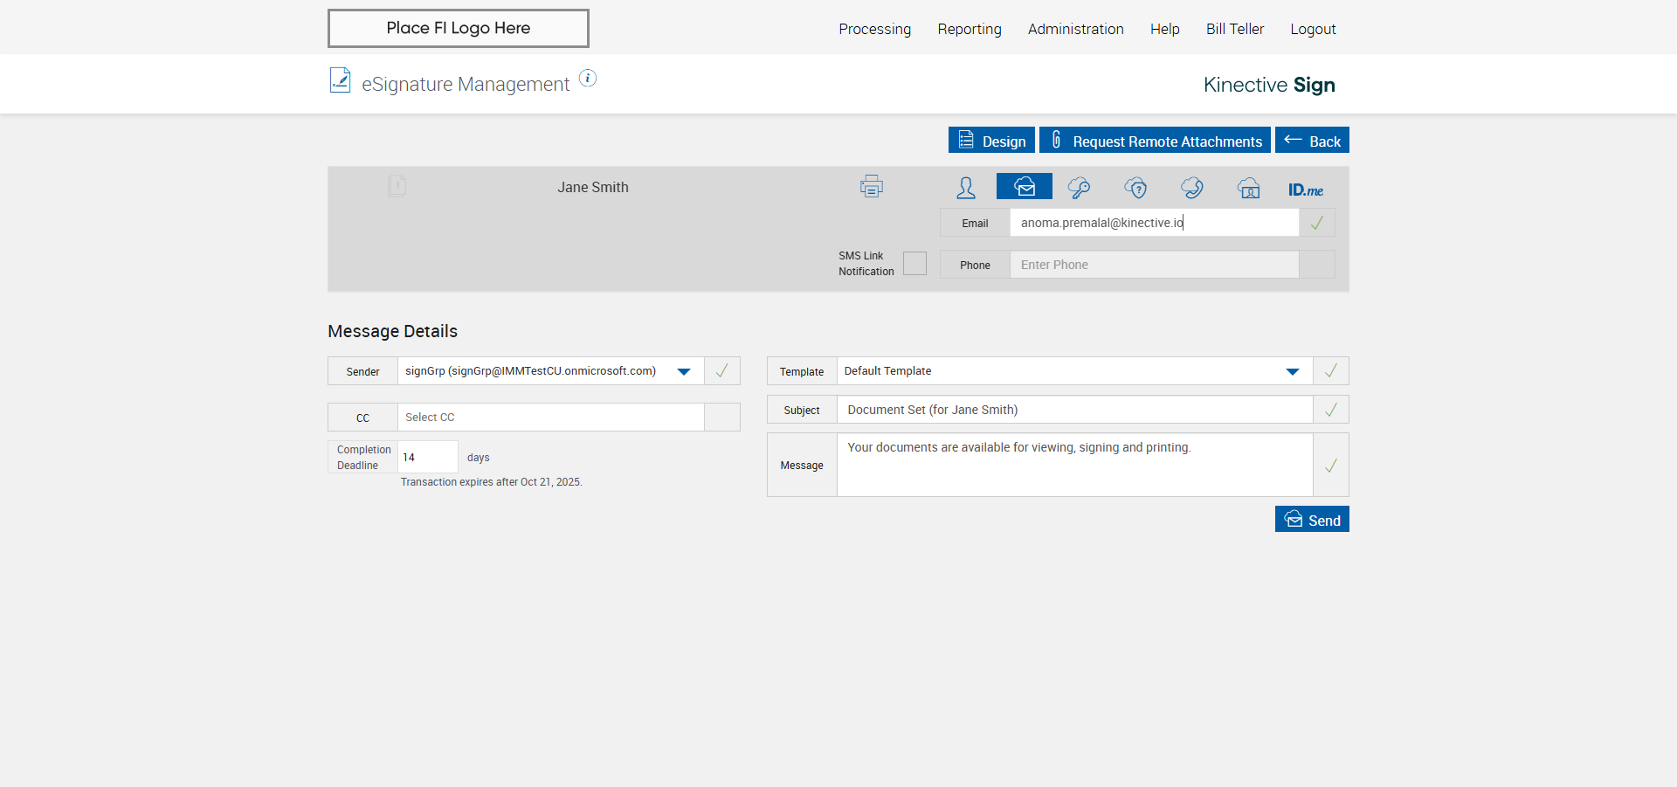Enable the SMS Link Notification checkbox
This screenshot has width=1677, height=787.
[914, 264]
